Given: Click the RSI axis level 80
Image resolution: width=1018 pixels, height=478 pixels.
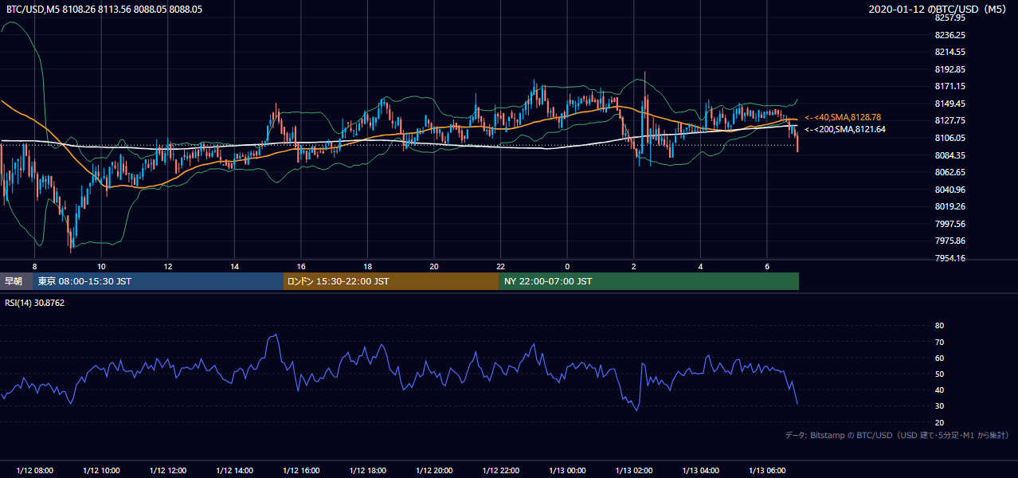Looking at the screenshot, I should coord(939,326).
